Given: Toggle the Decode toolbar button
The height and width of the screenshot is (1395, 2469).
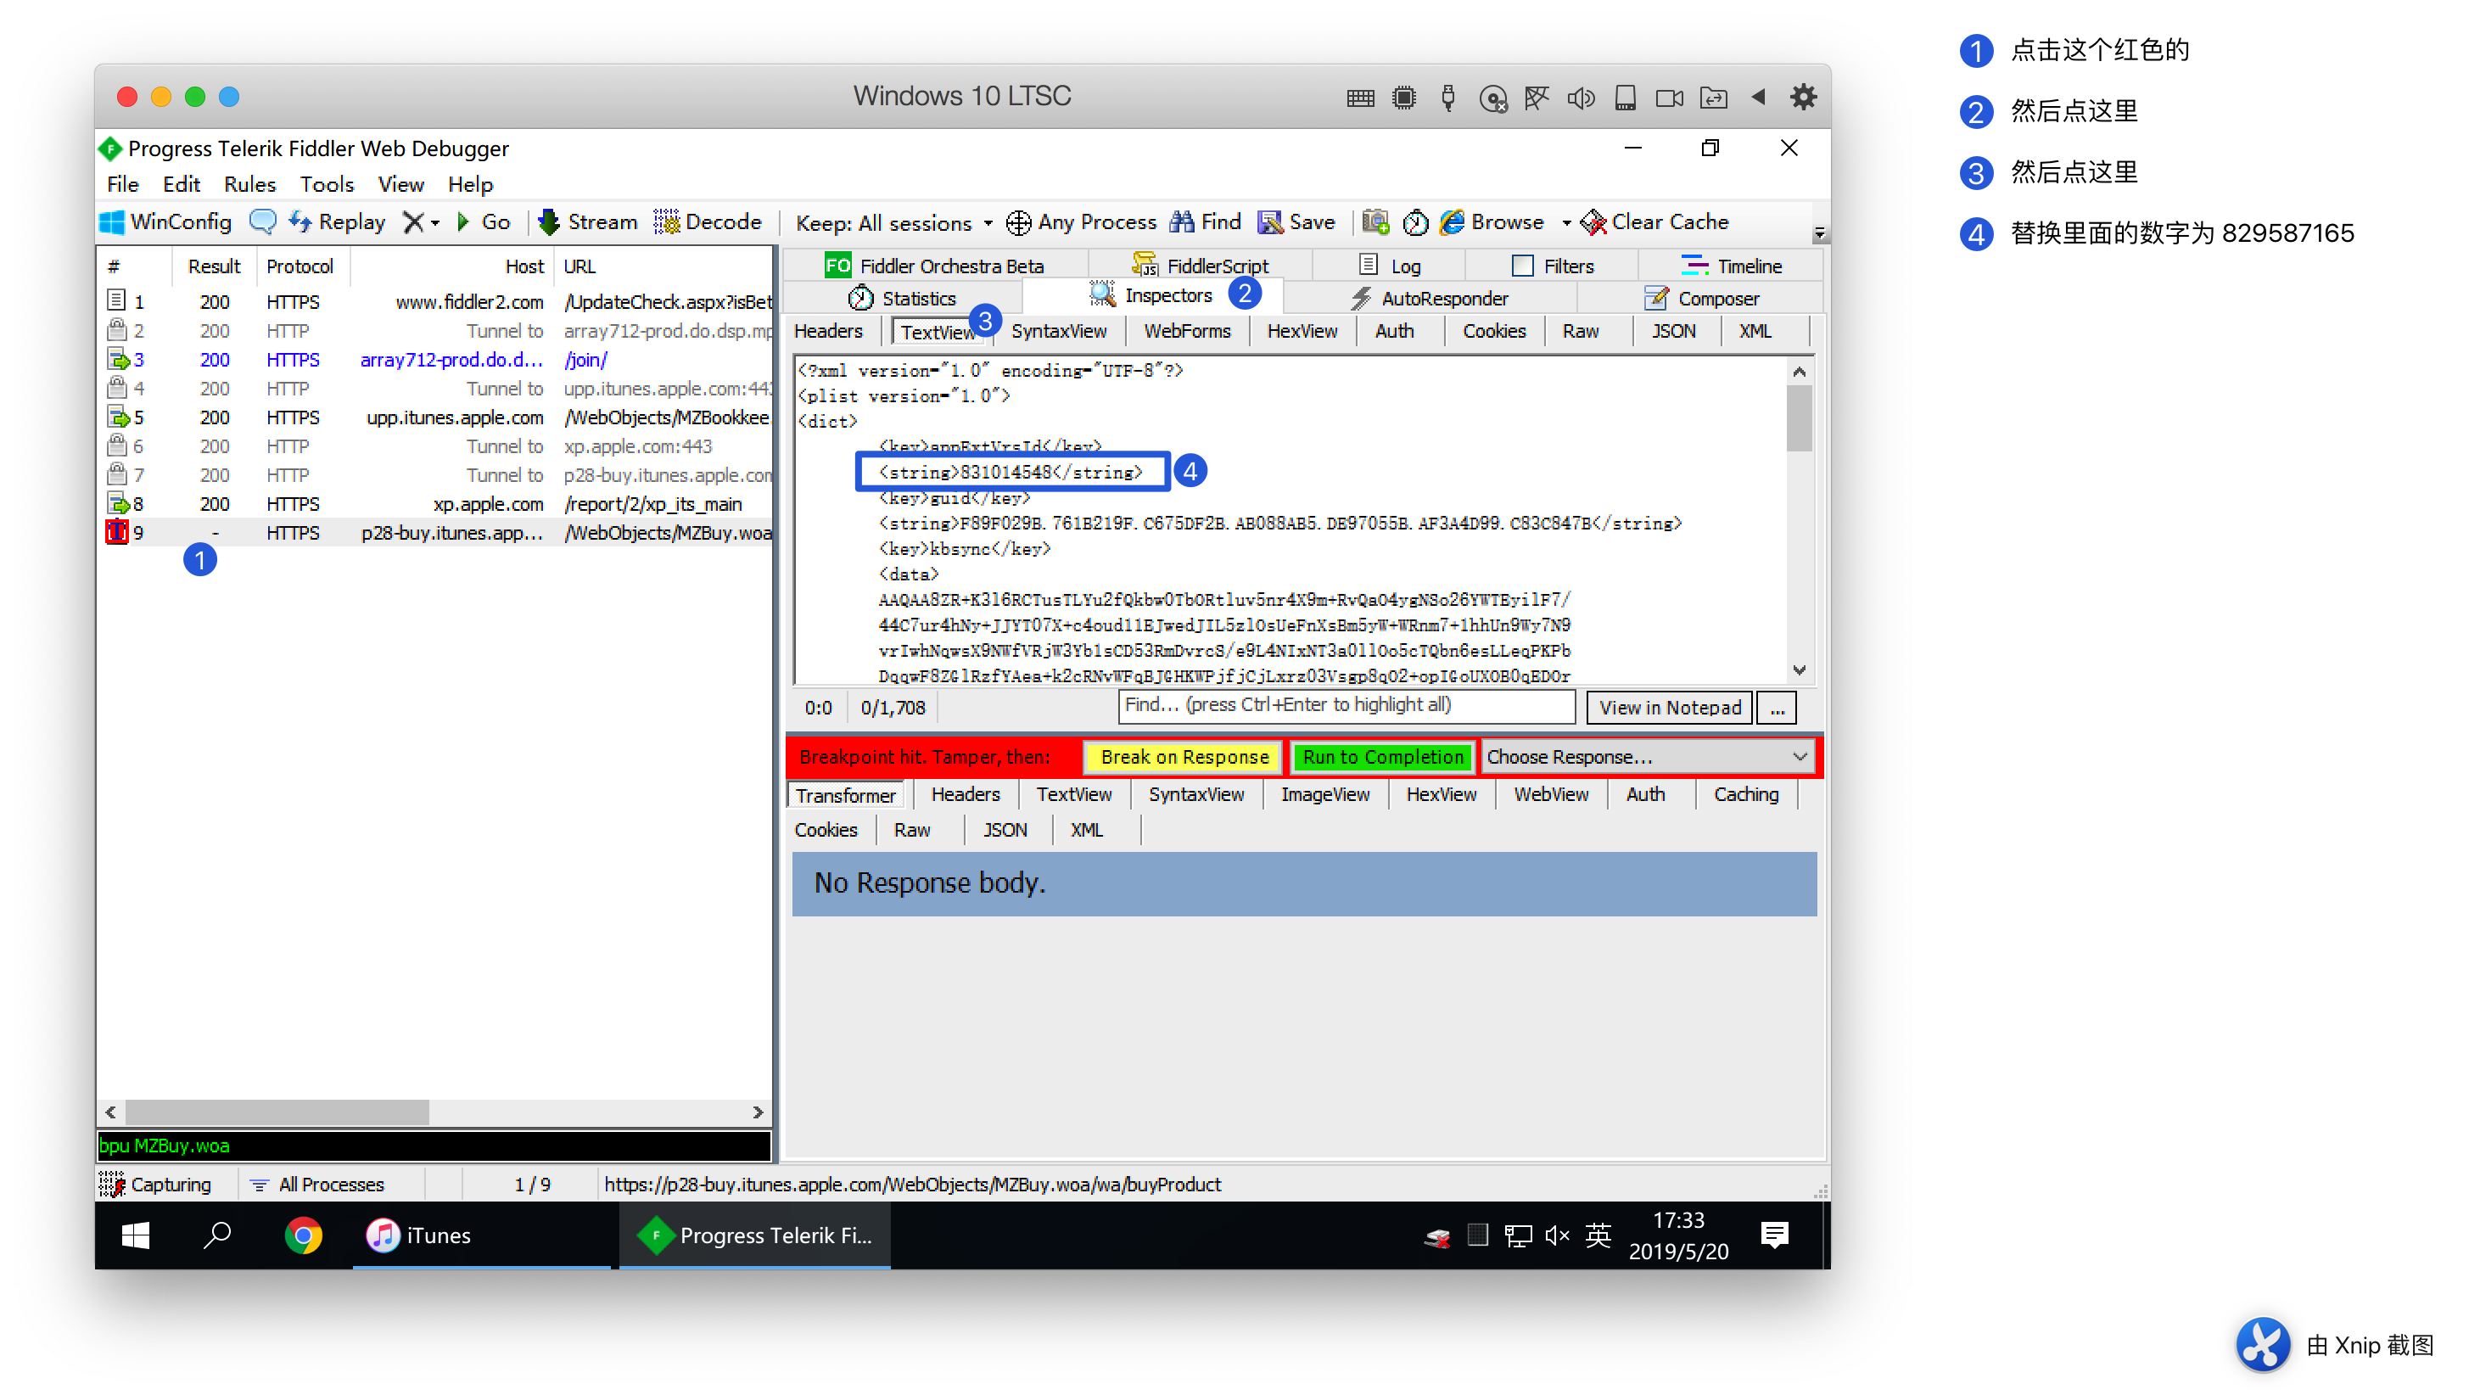Looking at the screenshot, I should (x=708, y=222).
